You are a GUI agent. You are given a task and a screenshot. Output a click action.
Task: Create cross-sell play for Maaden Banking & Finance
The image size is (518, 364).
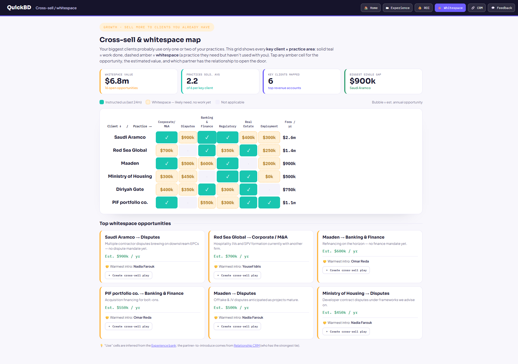(x=346, y=270)
